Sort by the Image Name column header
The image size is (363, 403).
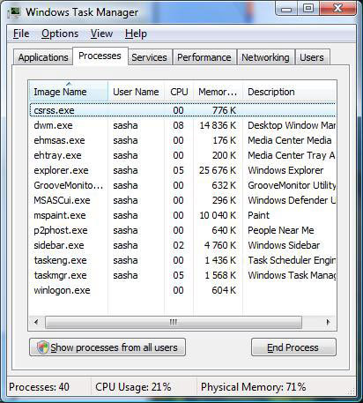pyautogui.click(x=69, y=92)
